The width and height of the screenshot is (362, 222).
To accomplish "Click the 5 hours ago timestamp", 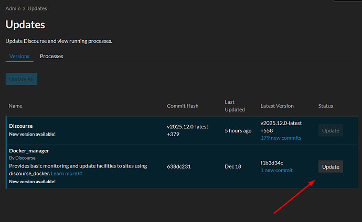I will pyautogui.click(x=238, y=130).
